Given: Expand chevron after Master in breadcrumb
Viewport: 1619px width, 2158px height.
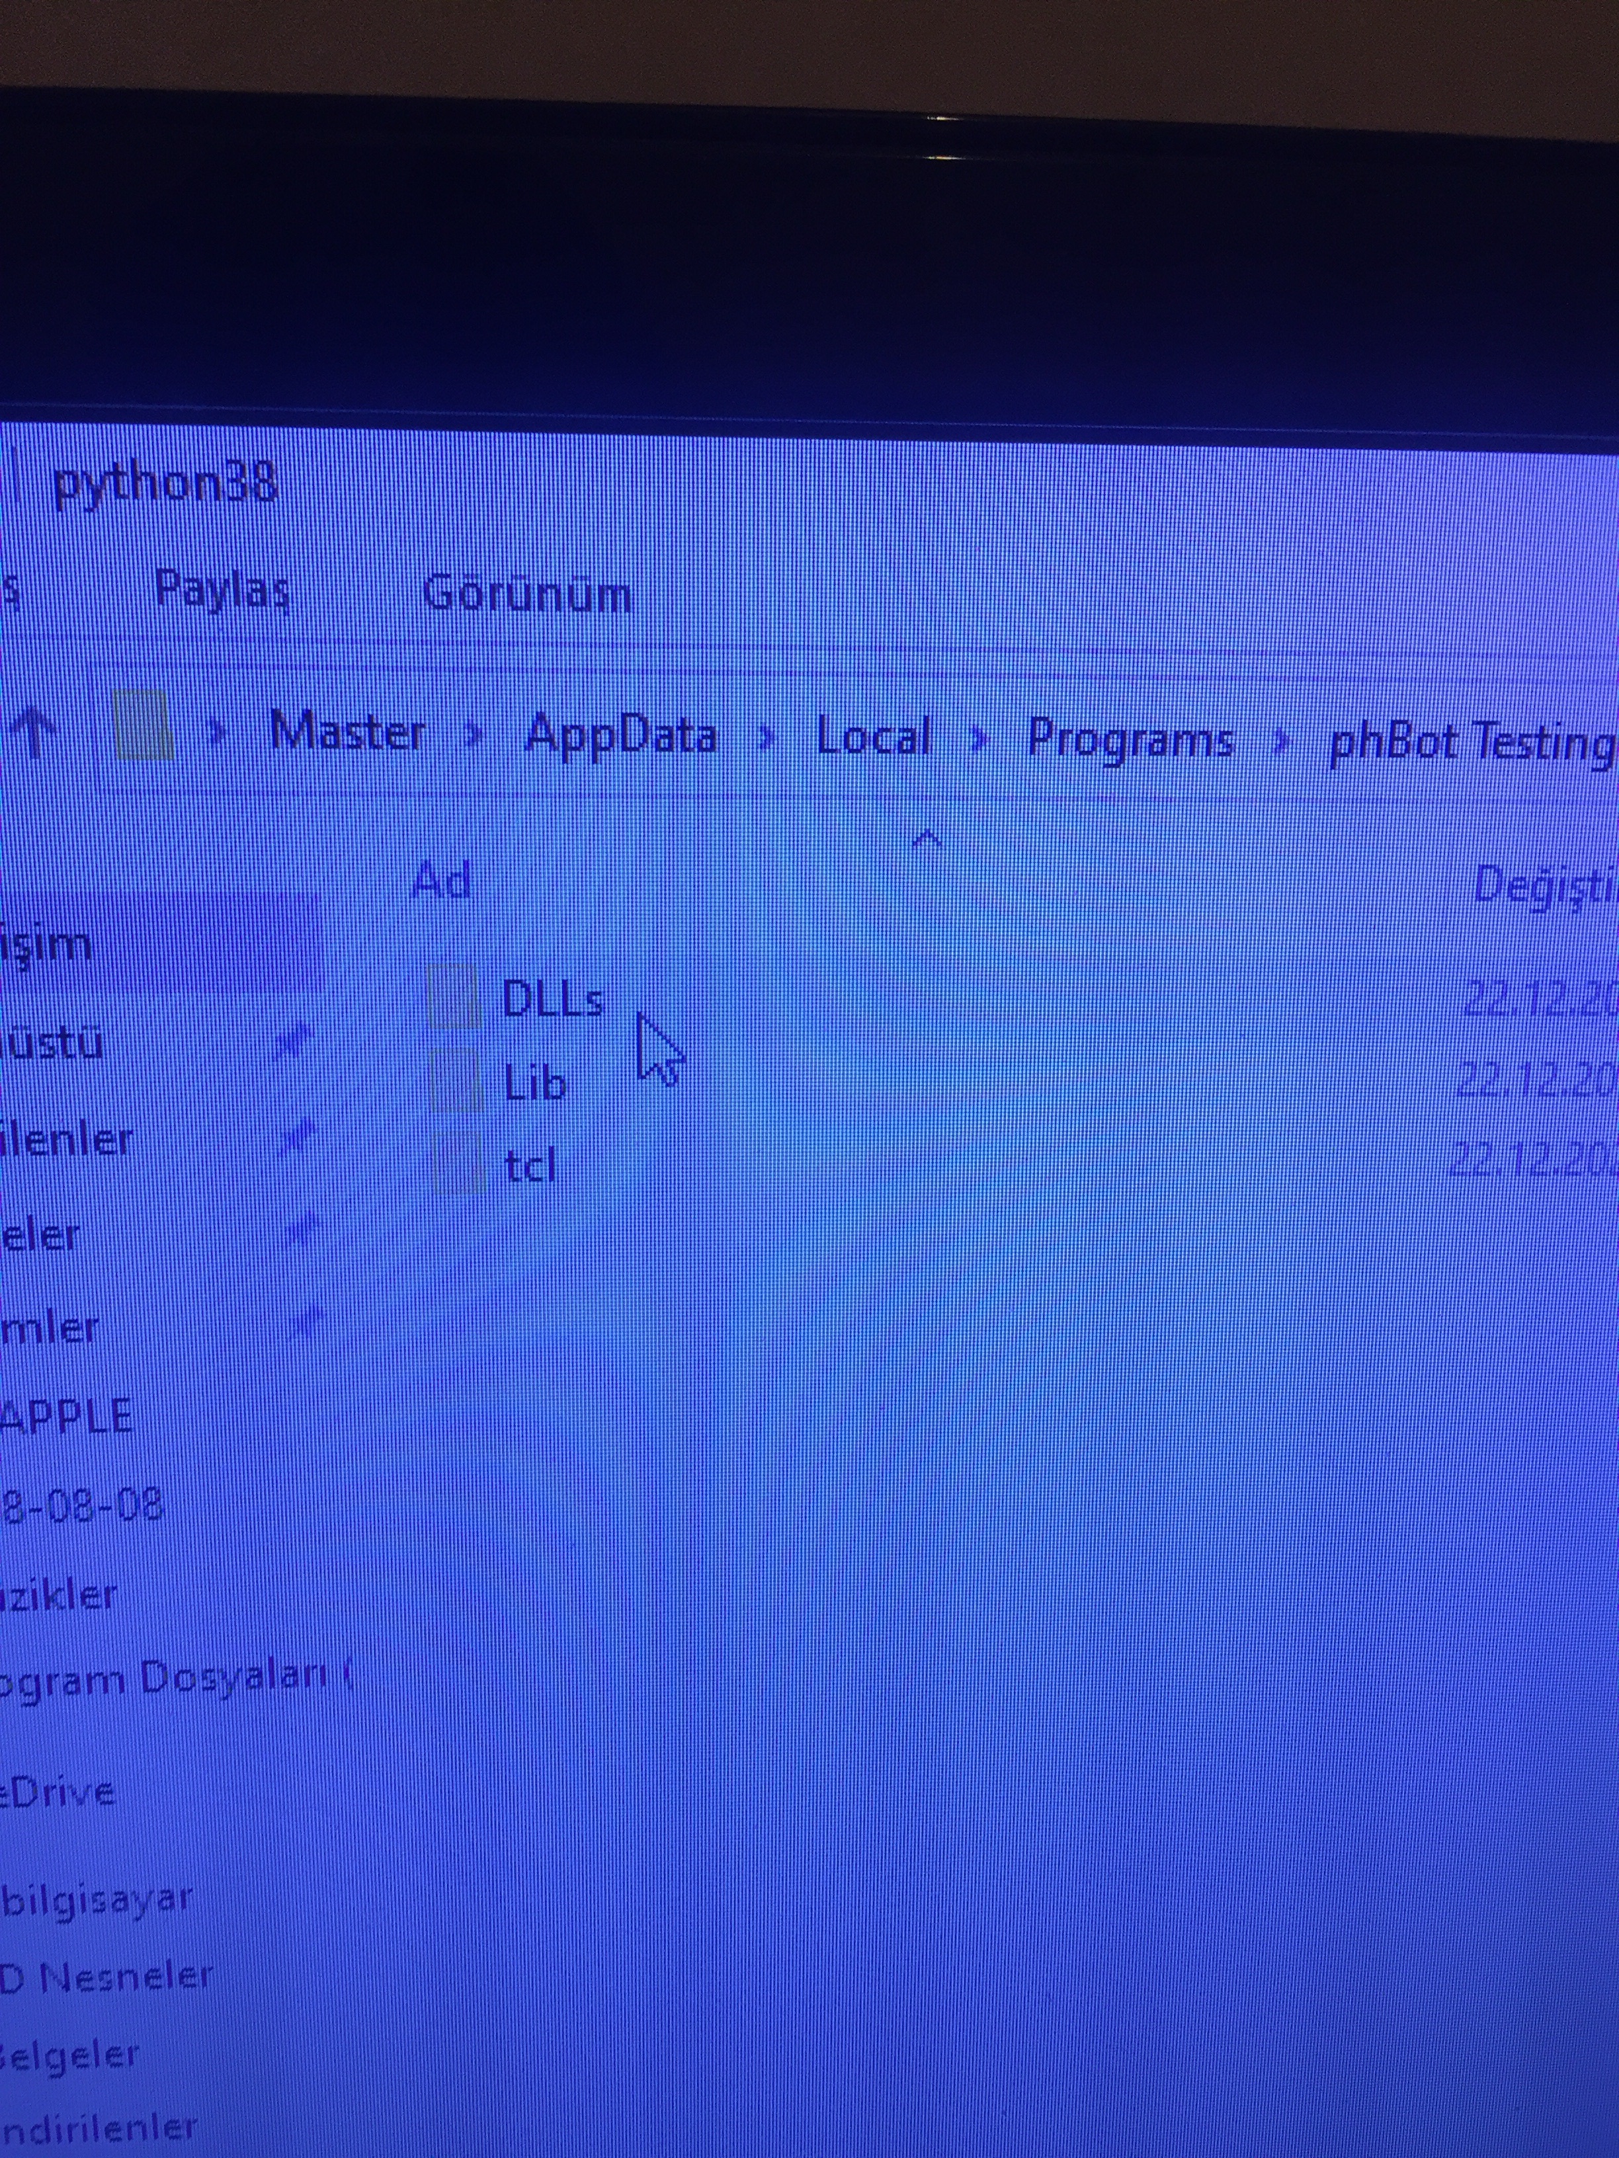Looking at the screenshot, I should pos(474,735).
